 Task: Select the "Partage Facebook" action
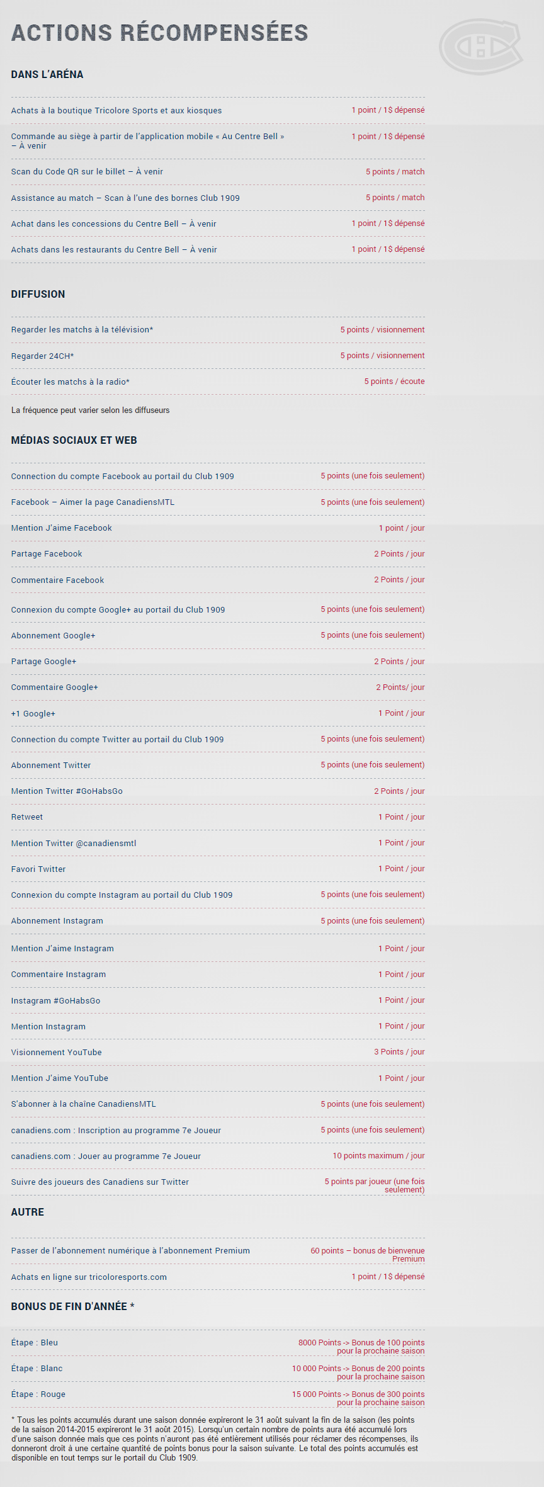pyautogui.click(x=47, y=554)
